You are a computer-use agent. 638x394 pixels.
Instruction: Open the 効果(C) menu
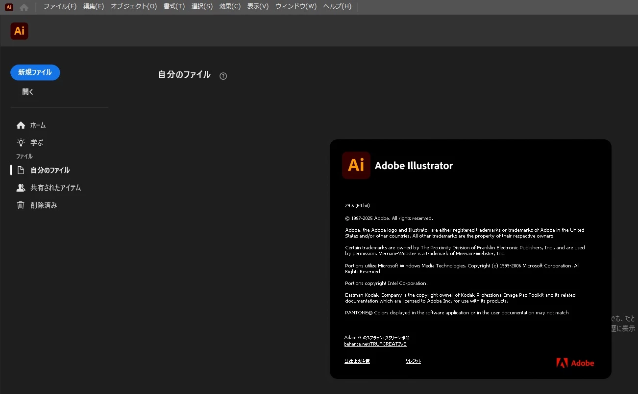[230, 6]
